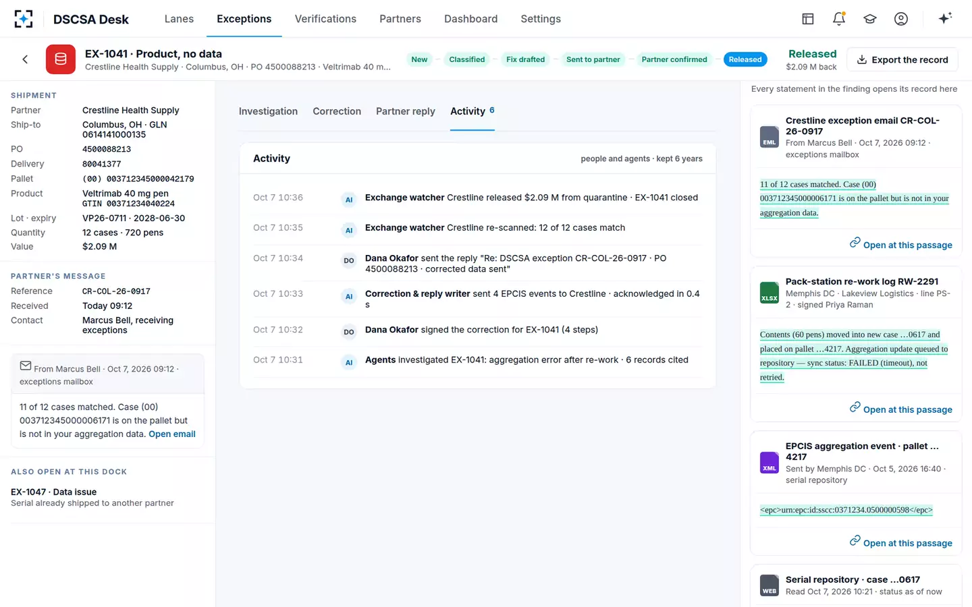Open Settings in the top navigation
Image resolution: width=972 pixels, height=607 pixels.
(x=541, y=19)
